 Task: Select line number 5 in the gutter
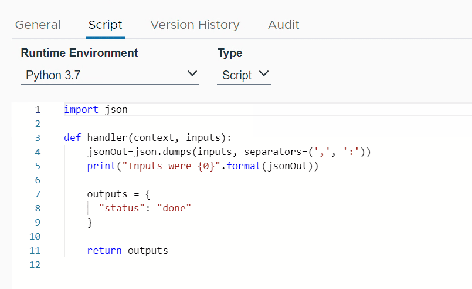point(38,166)
